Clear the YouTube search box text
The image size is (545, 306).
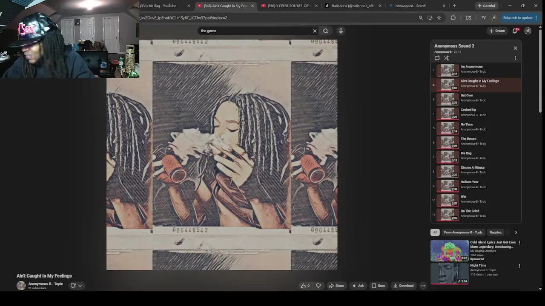pos(315,31)
